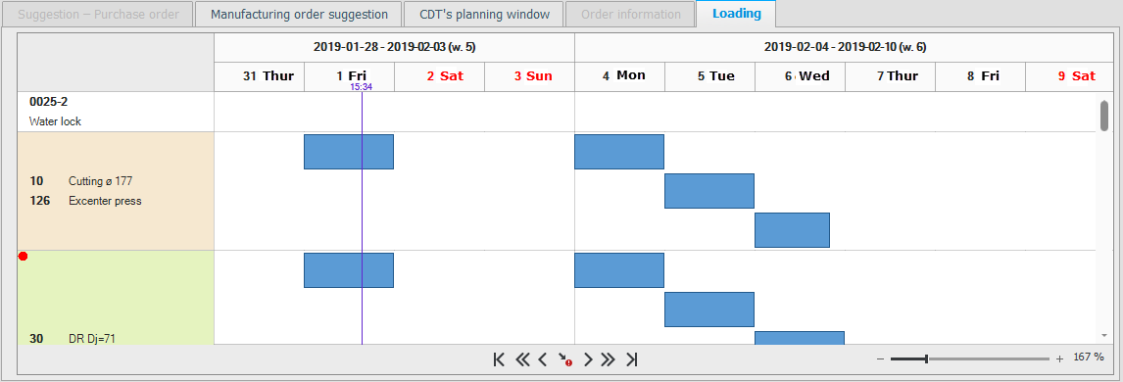This screenshot has height=382, width=1123.
Task: Click the go-to-today arrow with red marker
Action: [x=565, y=359]
